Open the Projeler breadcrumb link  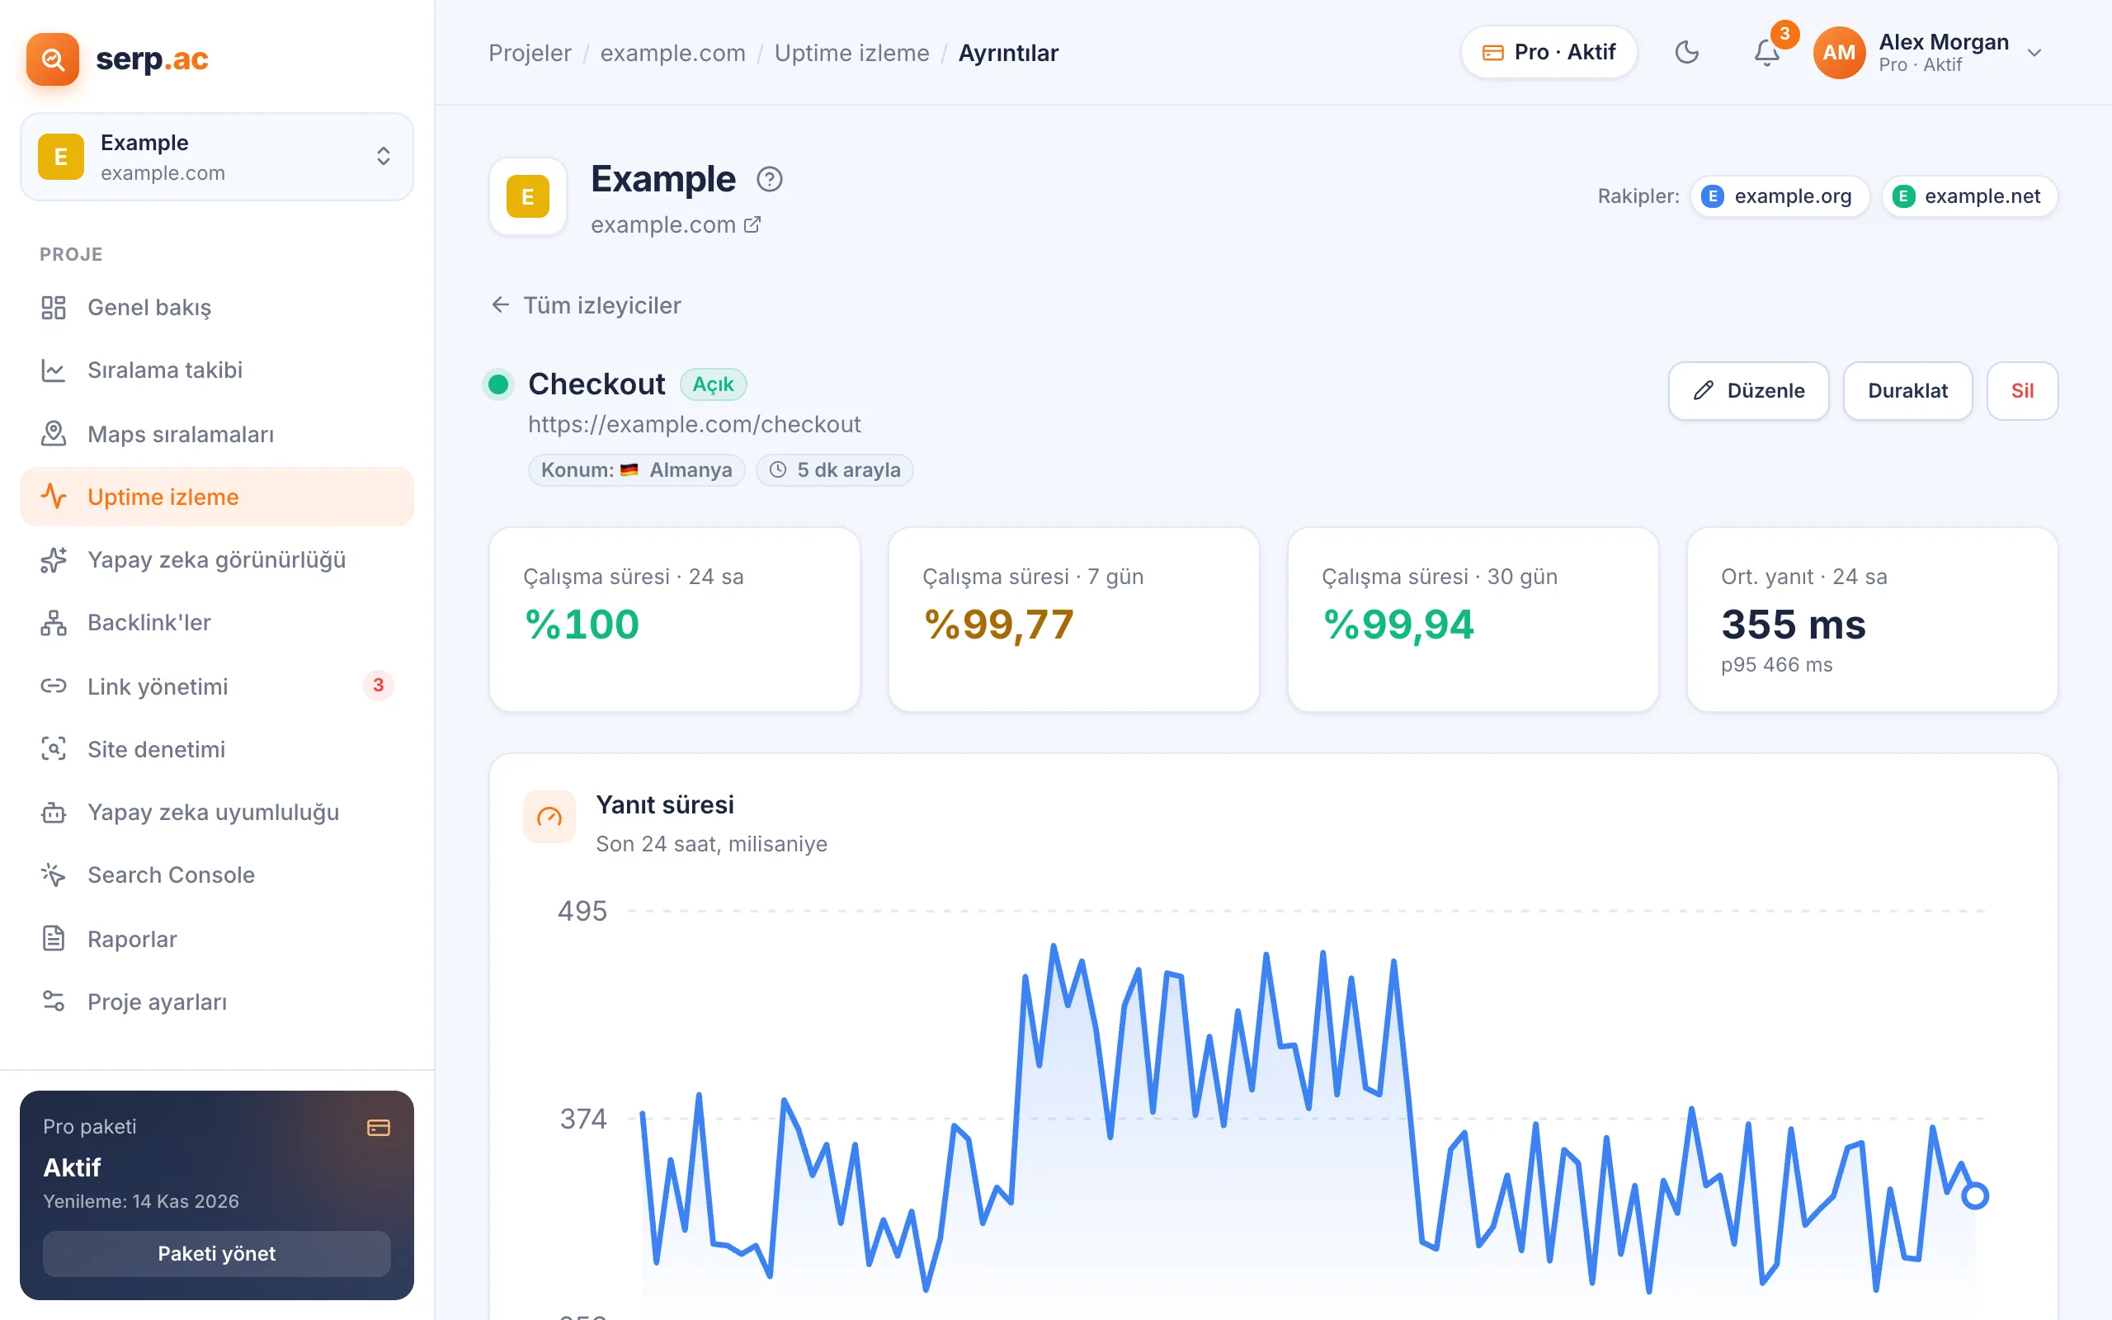(x=530, y=52)
